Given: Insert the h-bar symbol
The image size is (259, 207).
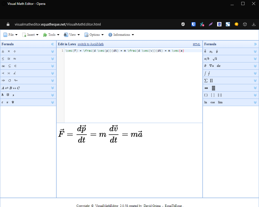Looking at the screenshot, I should (2, 95).
